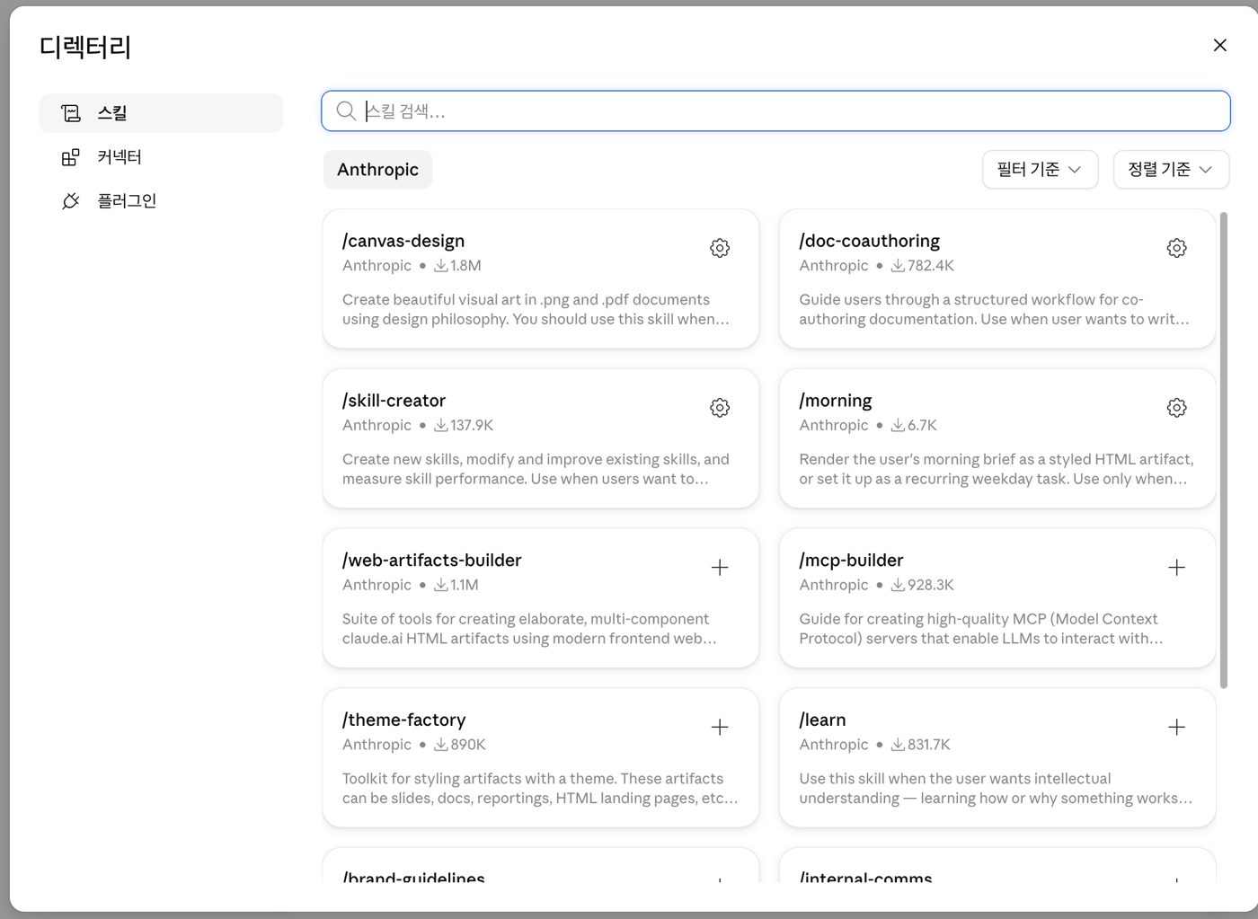Focus the 스킬 검색 search field
The height and width of the screenshot is (919, 1258).
pos(775,110)
